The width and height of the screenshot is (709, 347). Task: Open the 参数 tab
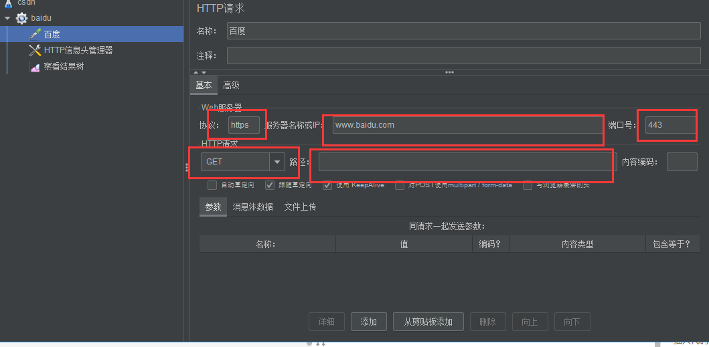213,207
